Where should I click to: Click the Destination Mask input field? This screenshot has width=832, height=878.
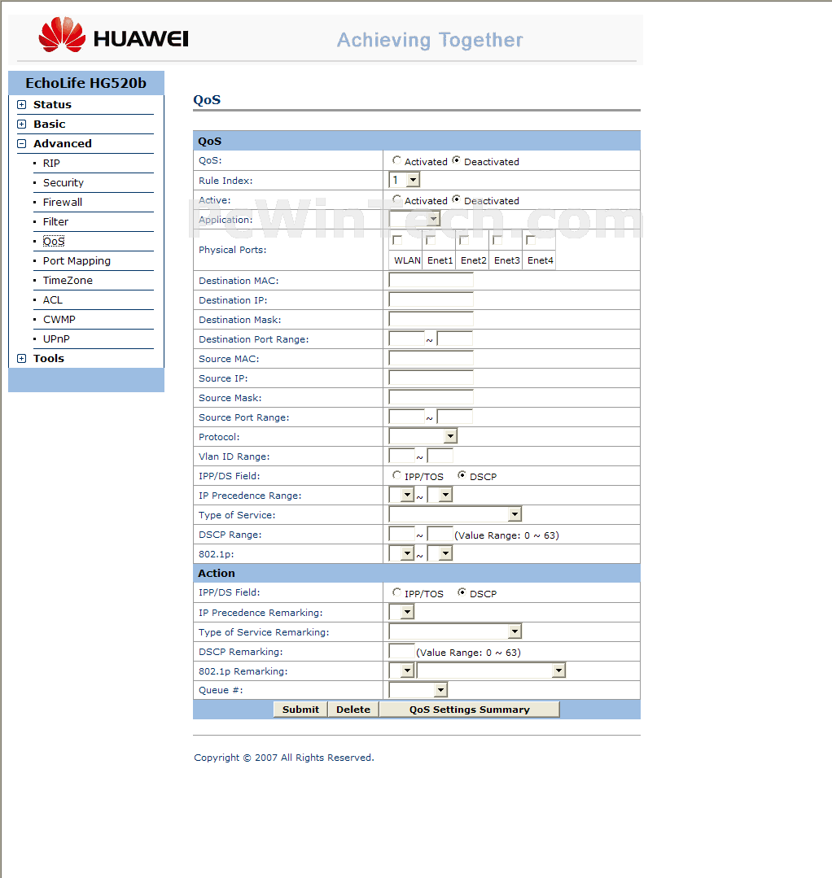pos(431,319)
